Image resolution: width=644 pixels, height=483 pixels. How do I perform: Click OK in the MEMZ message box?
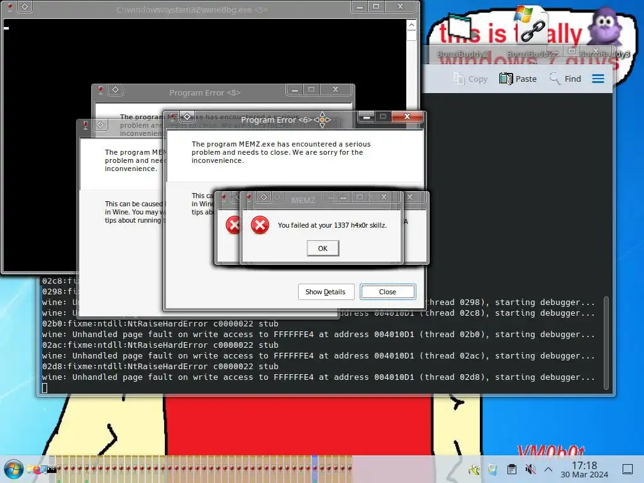[x=323, y=248]
